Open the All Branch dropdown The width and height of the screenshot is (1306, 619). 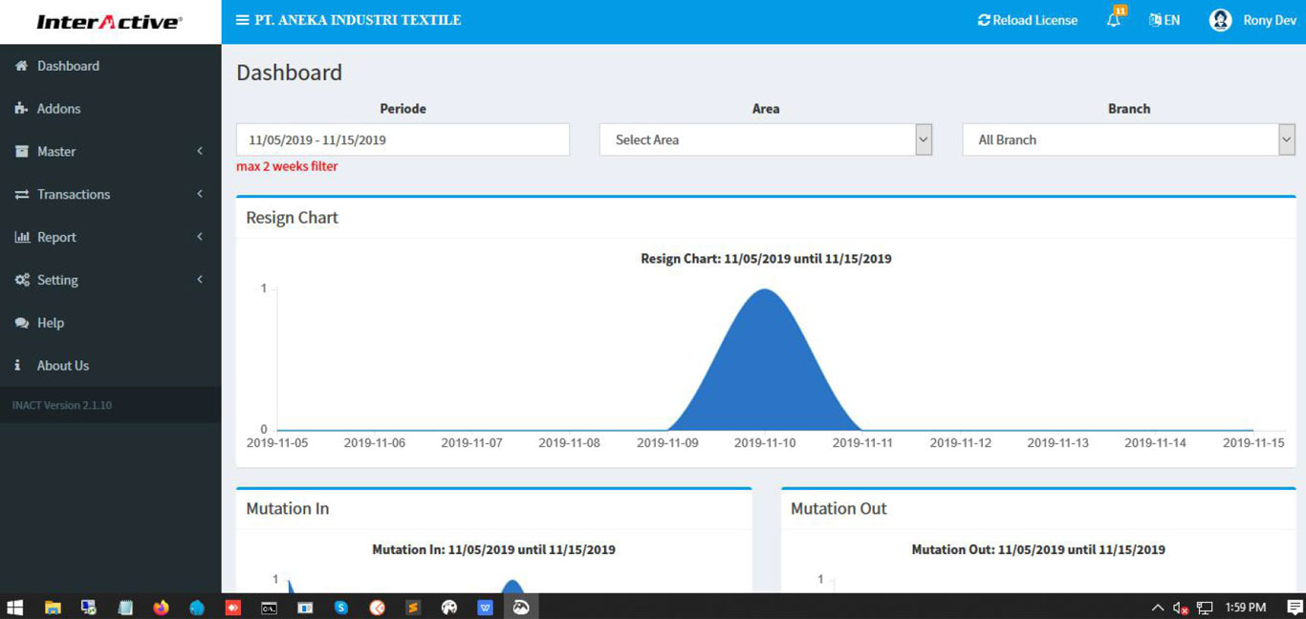(x=1128, y=139)
